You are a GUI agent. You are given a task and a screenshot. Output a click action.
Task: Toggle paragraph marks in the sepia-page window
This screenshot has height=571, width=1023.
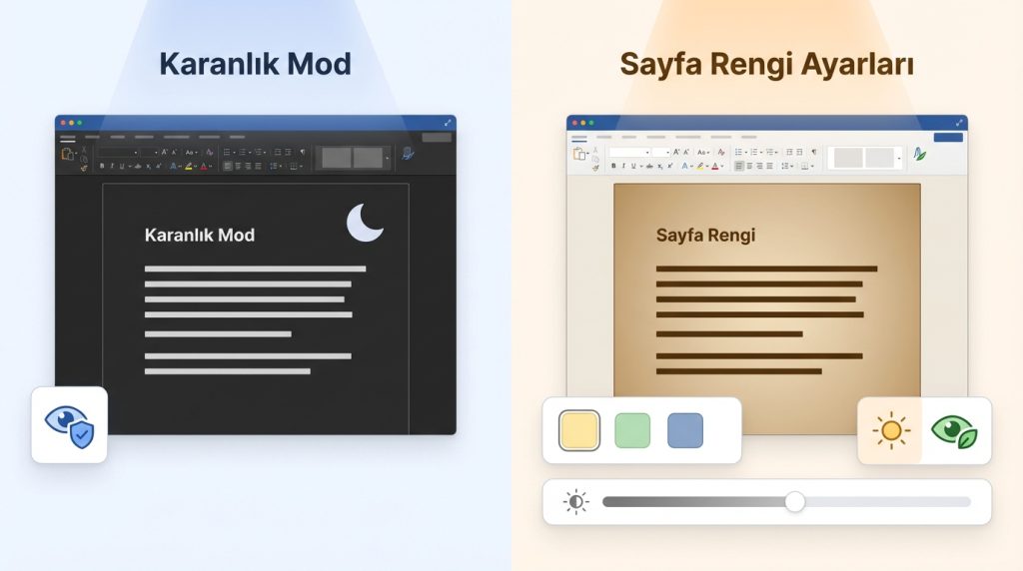[814, 152]
